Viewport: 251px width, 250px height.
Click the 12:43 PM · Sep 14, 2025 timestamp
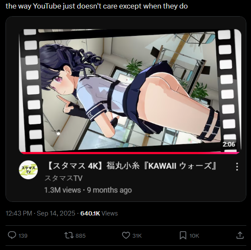coord(40,213)
